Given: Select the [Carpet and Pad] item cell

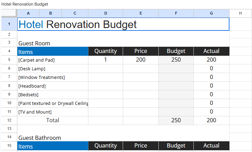Looking at the screenshot, I should (x=36, y=60).
